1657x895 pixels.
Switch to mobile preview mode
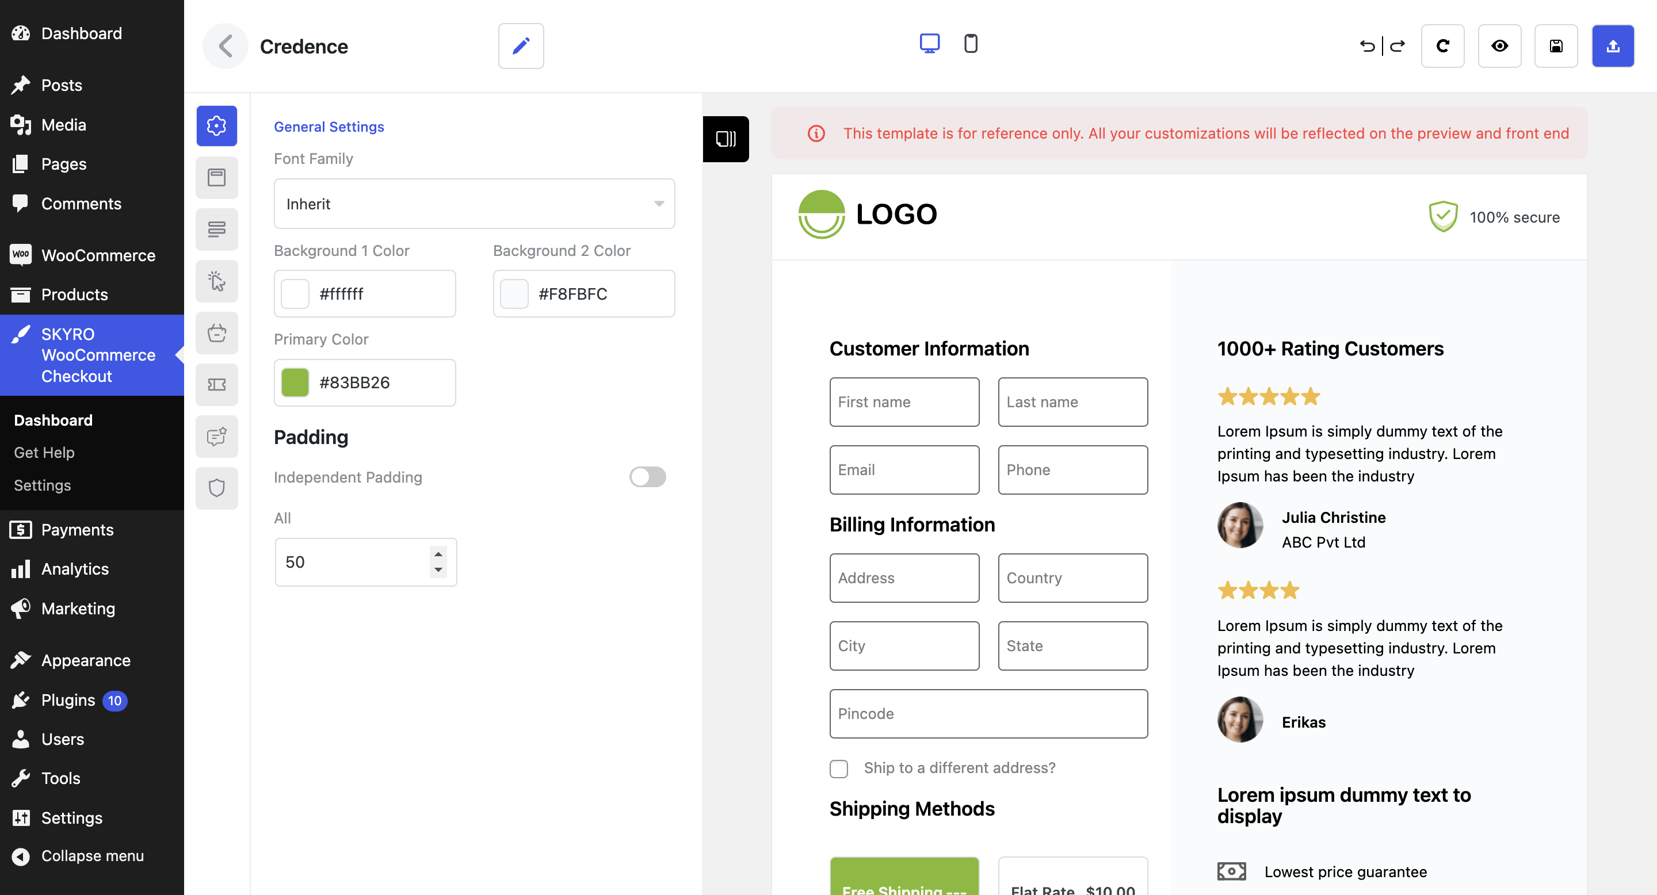971,44
